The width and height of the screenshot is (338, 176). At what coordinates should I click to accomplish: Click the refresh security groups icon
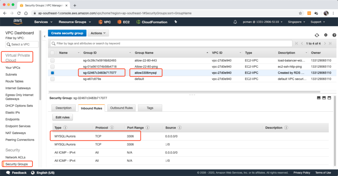click(317, 35)
